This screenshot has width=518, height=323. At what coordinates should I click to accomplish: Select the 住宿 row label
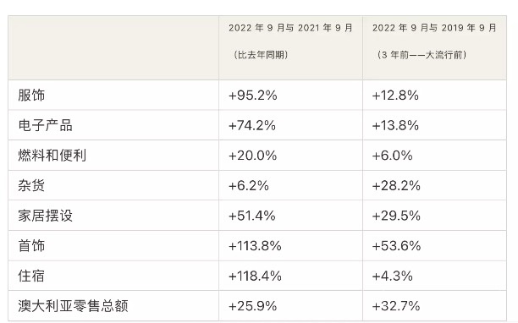[x=31, y=276]
